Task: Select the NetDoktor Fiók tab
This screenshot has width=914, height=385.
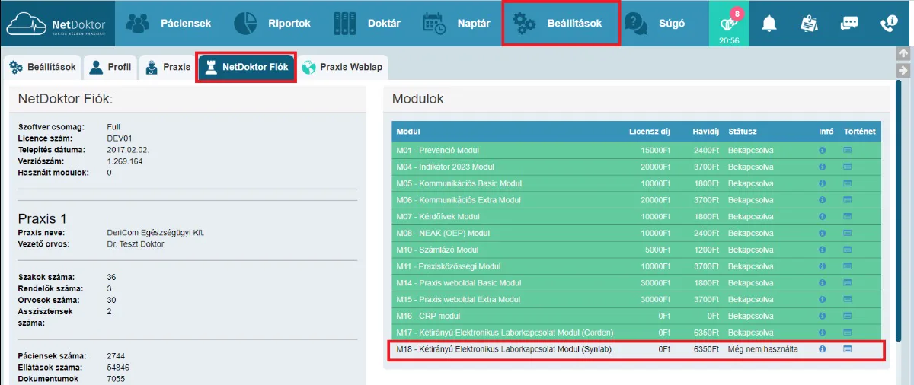Action: [x=246, y=67]
